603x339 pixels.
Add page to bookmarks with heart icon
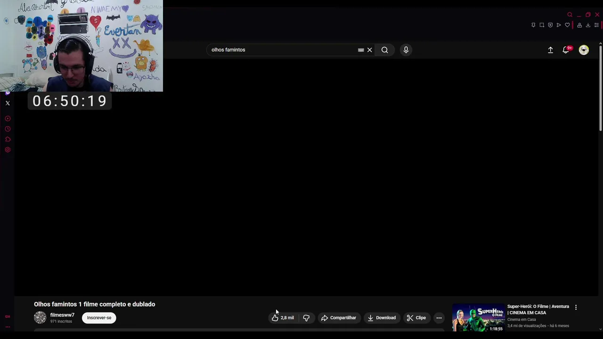click(567, 25)
